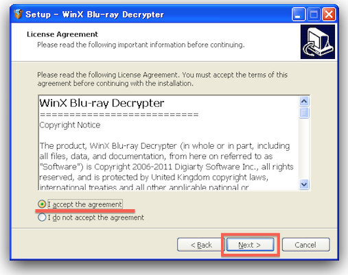This screenshot has width=348, height=275.
Task: Continue with the Next button
Action: (250, 245)
